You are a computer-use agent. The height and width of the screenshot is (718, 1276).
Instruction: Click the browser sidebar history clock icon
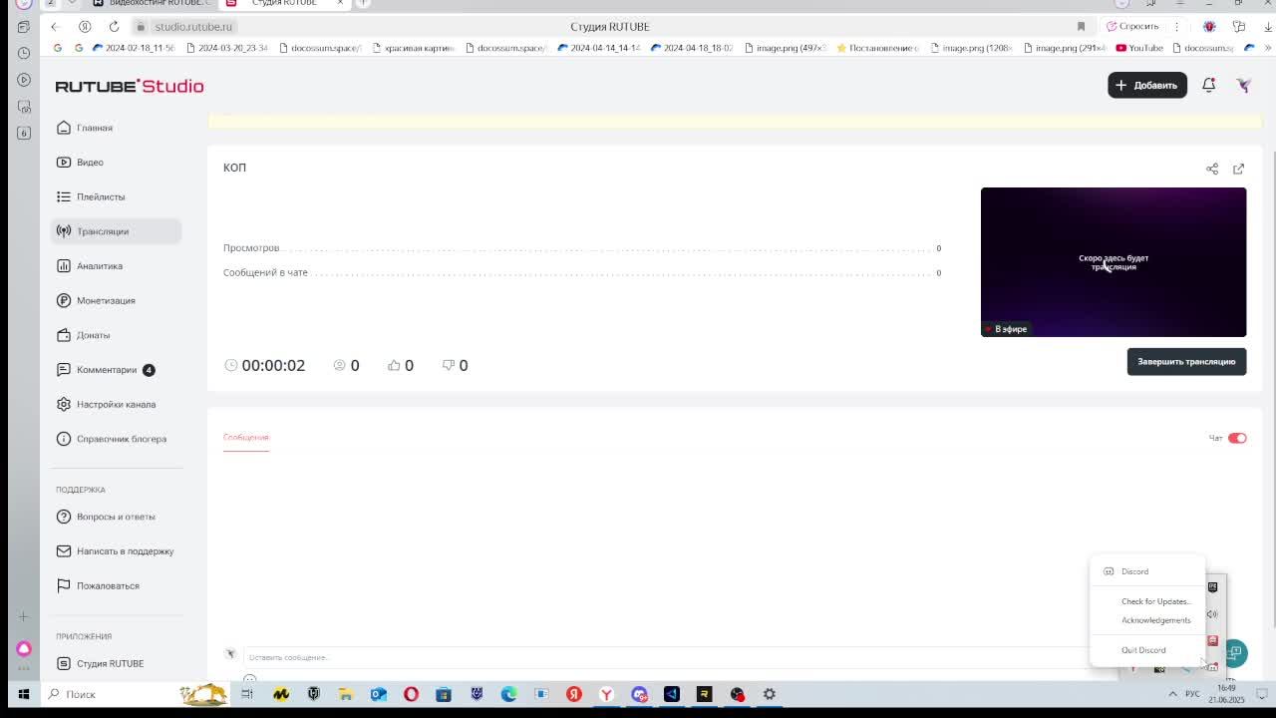pos(24,53)
